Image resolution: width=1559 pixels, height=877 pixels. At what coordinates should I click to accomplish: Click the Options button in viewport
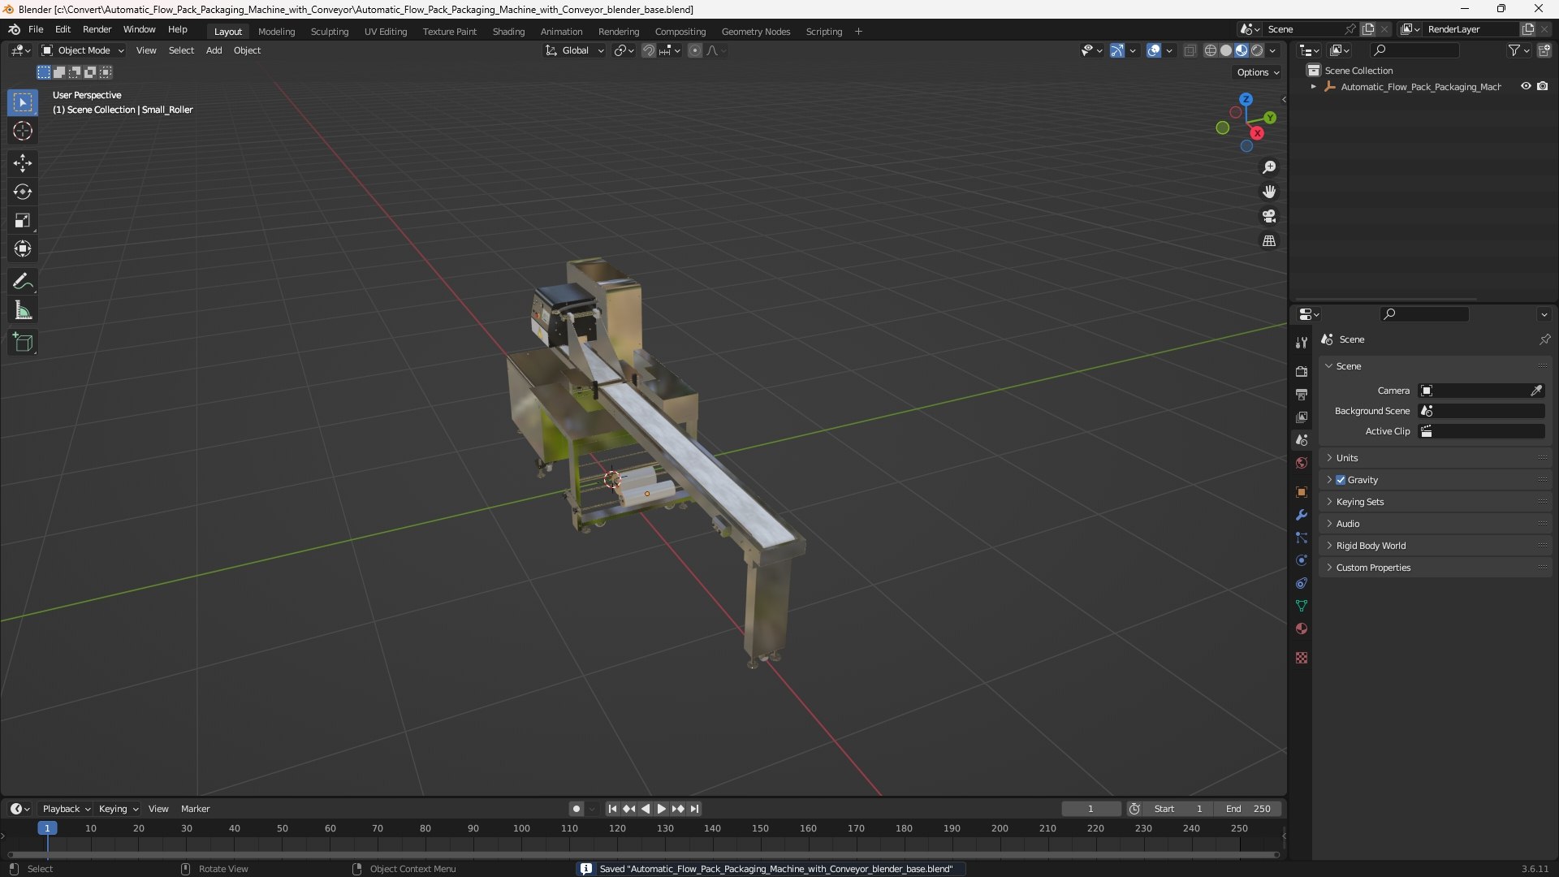pos(1257,72)
